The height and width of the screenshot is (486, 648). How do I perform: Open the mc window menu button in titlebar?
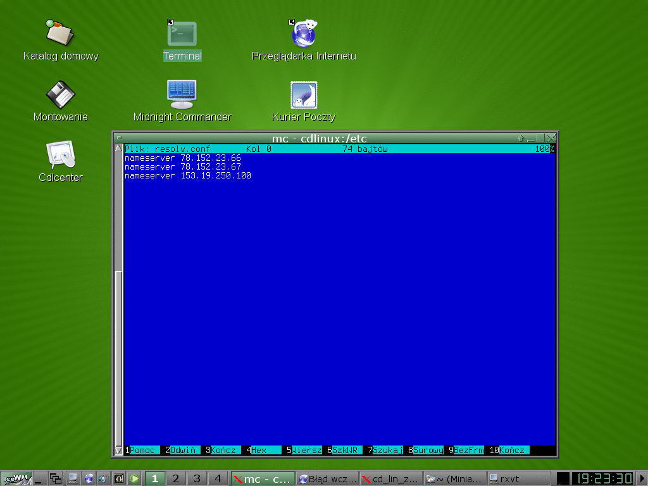118,137
